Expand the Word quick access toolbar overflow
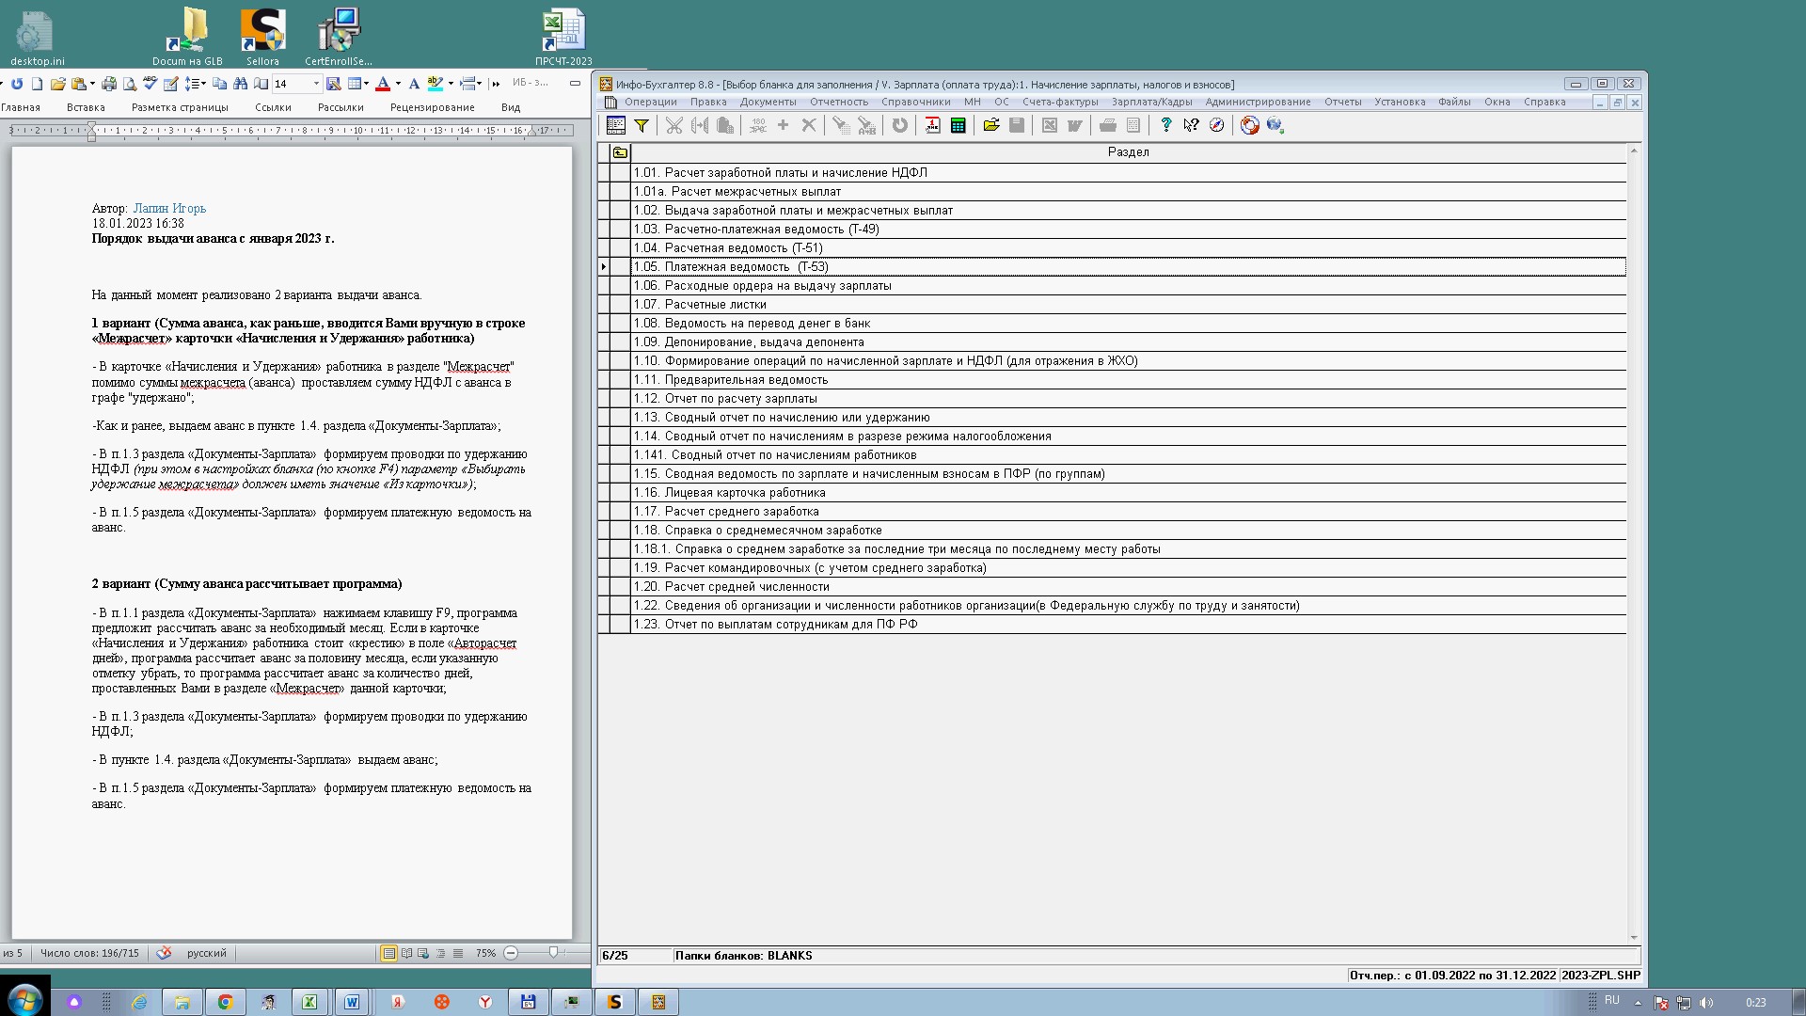Viewport: 1806px width, 1016px height. (496, 84)
